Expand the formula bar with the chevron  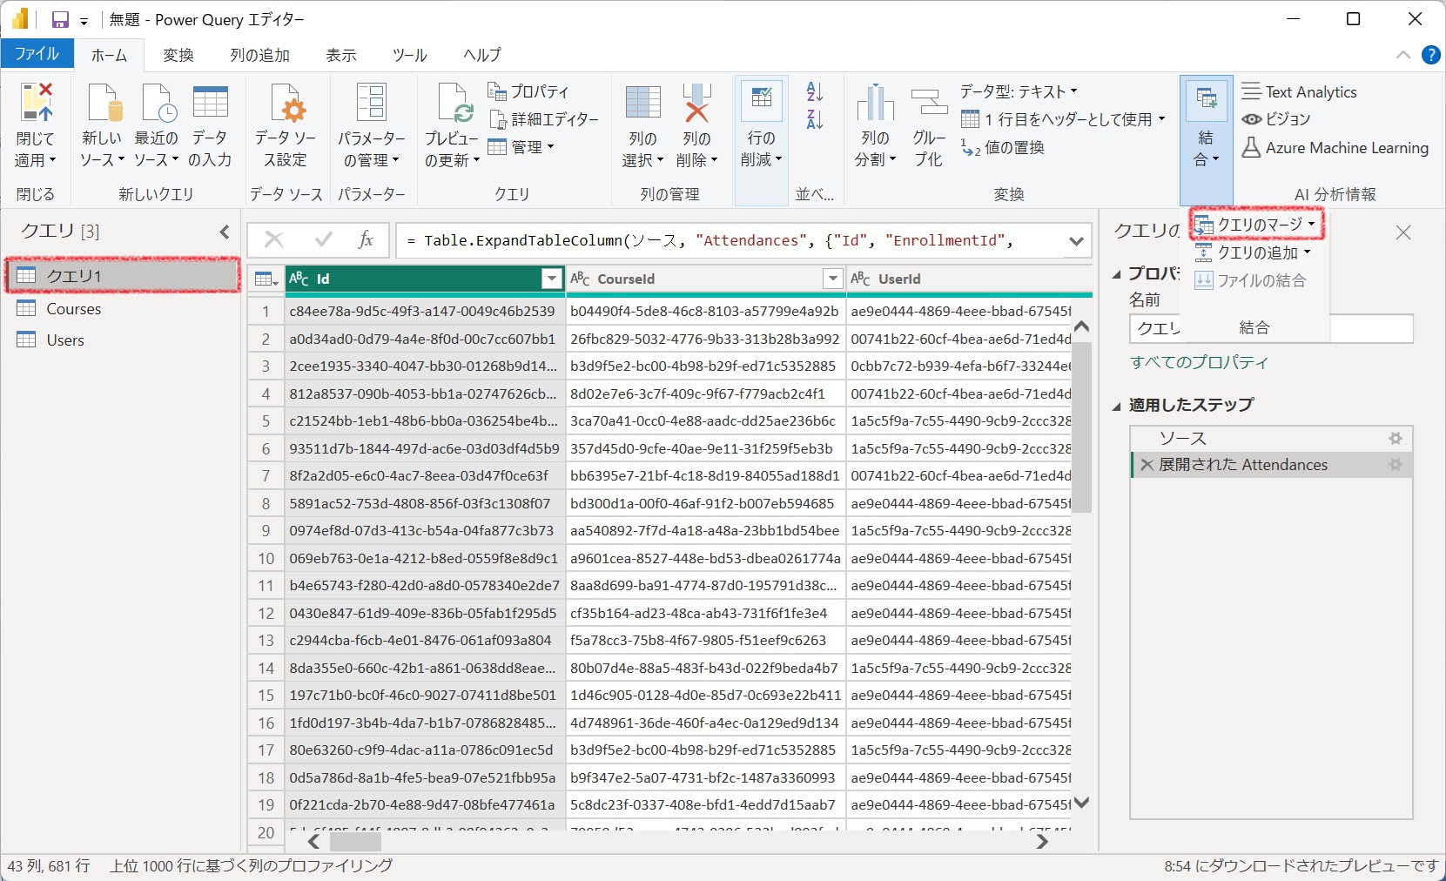[1077, 240]
